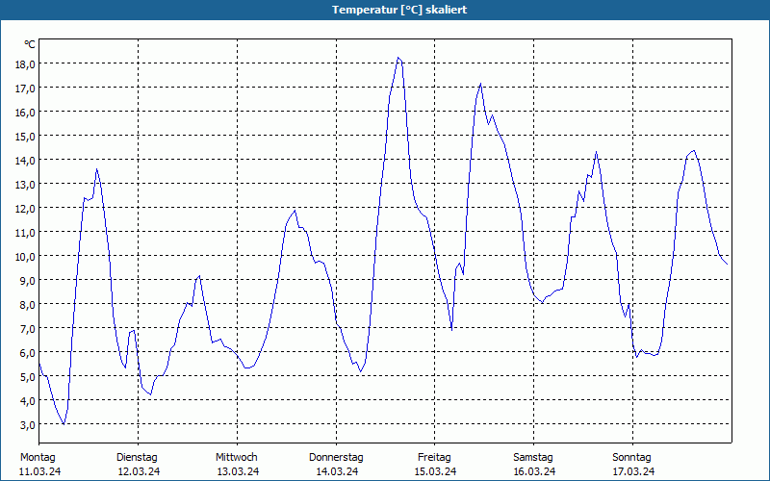Select the Sonntag day label
This screenshot has height=481, width=770.
tap(632, 457)
